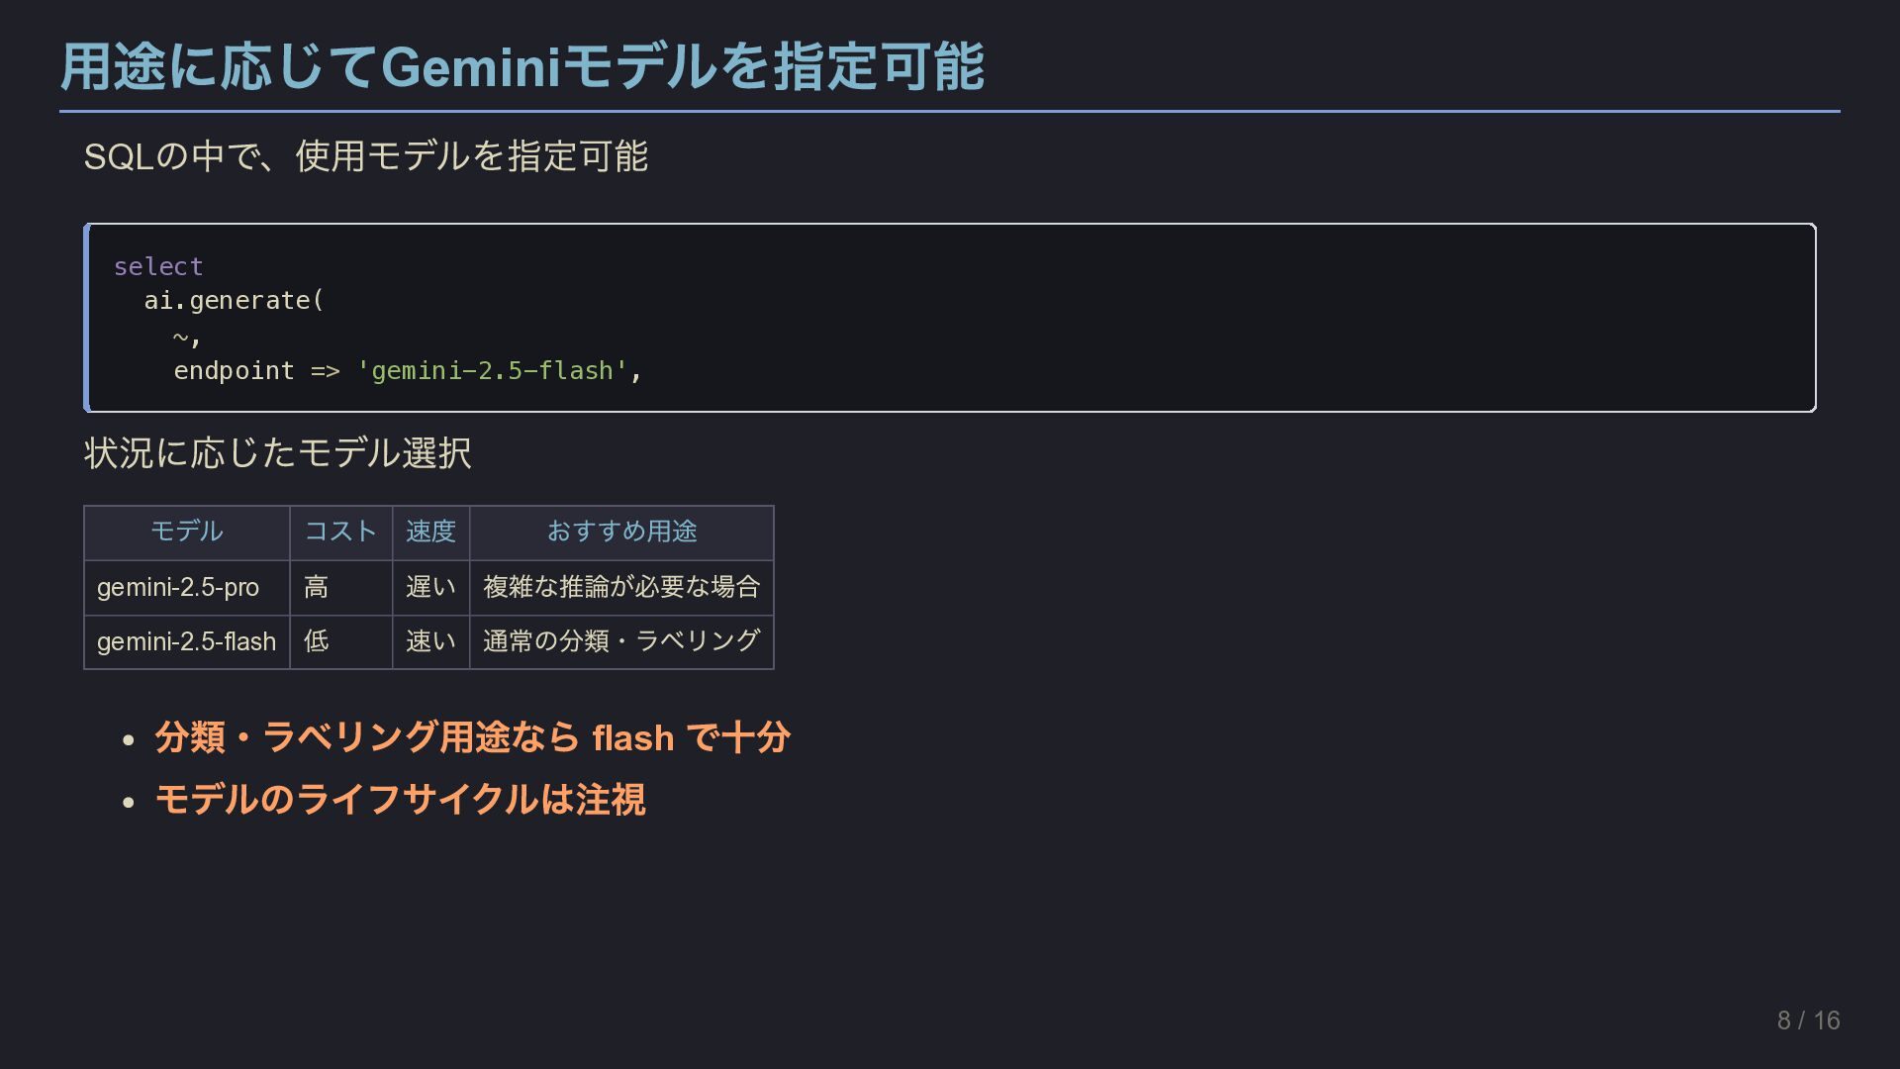Click the '複雑な推論が必要な場合' cell
1900x1069 pixels.
[x=620, y=587]
